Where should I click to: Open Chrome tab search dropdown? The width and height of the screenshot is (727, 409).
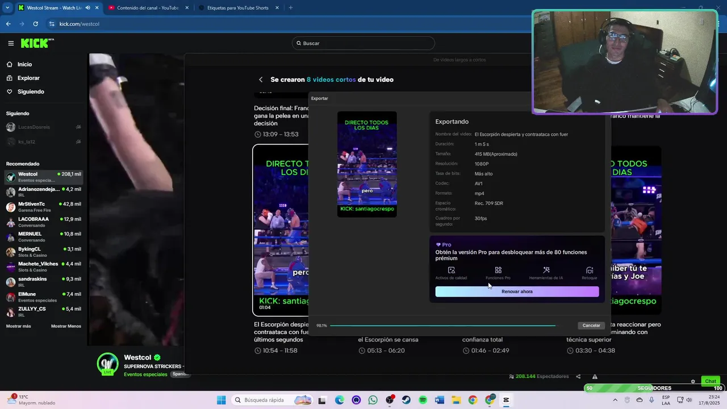coord(7,8)
